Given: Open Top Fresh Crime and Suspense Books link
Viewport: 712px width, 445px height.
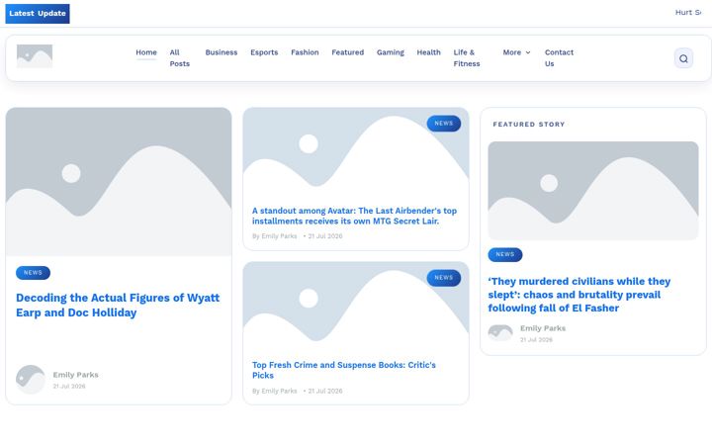Looking at the screenshot, I should coord(344,370).
